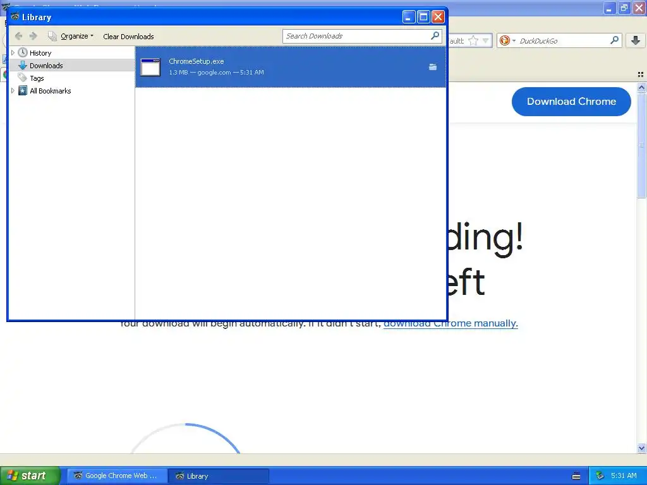This screenshot has height=485, width=647.
Task: Switch to Library taskbar item
Action: point(219,476)
